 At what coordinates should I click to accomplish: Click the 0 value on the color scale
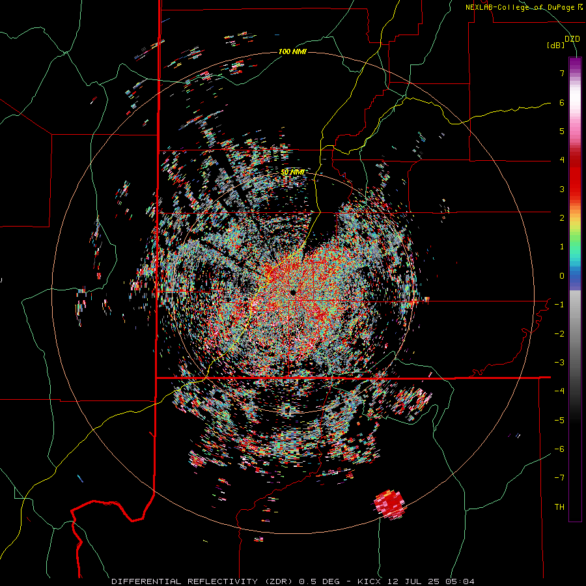[x=562, y=276]
